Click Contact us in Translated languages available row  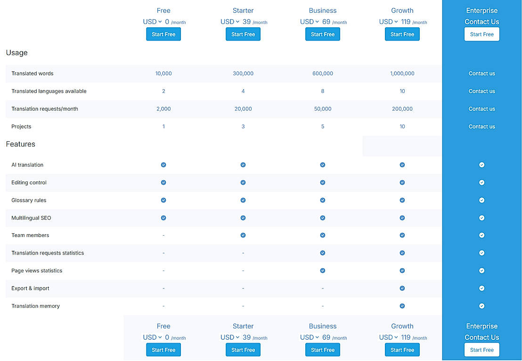[x=481, y=91]
